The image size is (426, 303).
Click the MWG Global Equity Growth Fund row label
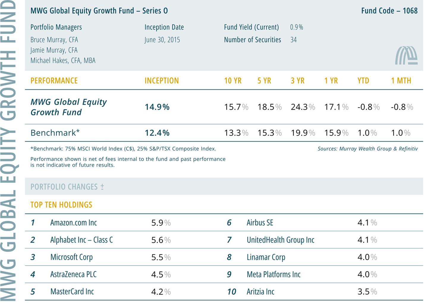click(68, 107)
